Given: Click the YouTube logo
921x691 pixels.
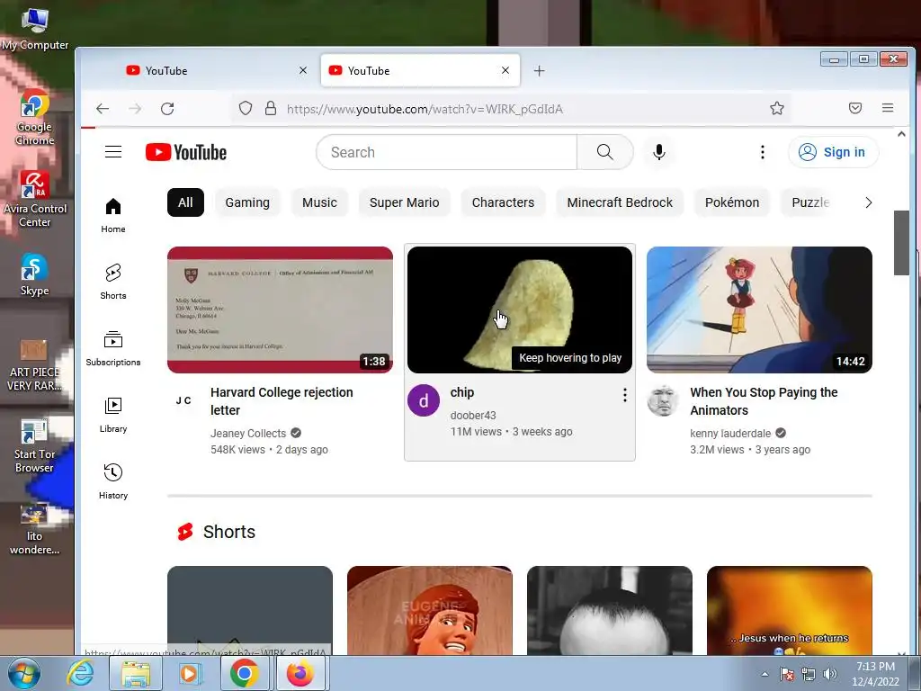Looking at the screenshot, I should coord(186,152).
